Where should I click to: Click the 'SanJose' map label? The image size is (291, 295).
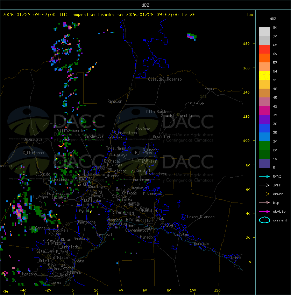[x=143, y=129]
